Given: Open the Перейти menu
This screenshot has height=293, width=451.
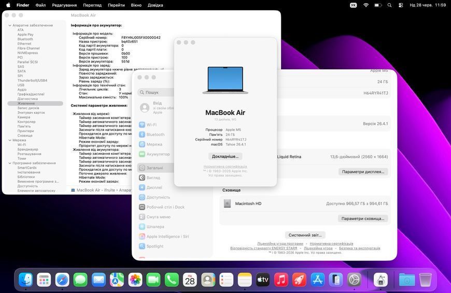Looking at the screenshot, I should [x=116, y=5].
